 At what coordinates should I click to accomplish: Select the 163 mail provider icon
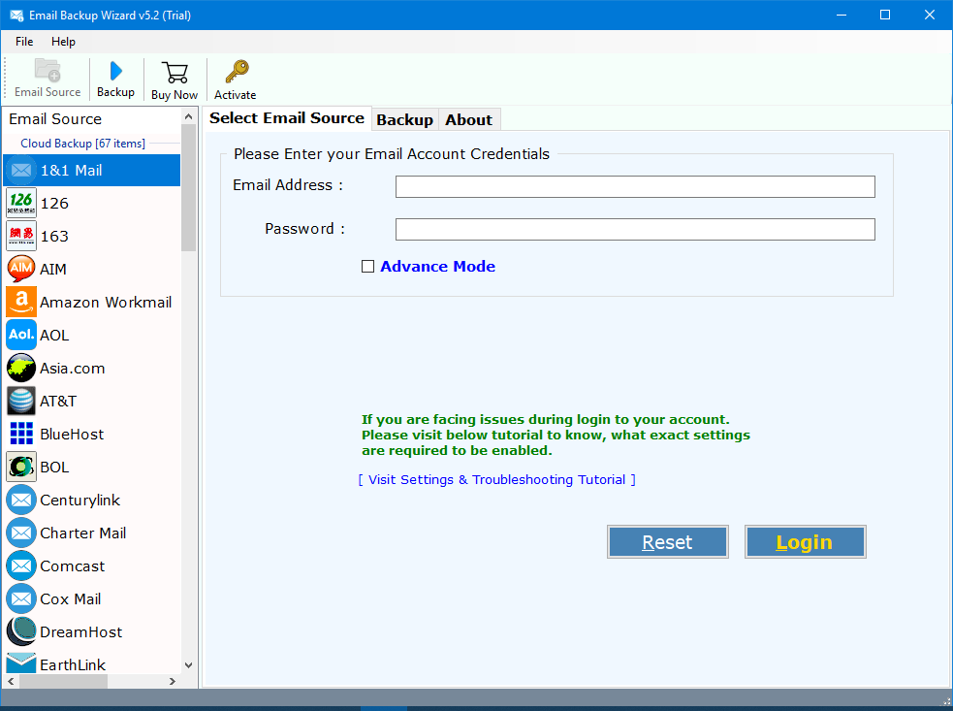(x=21, y=236)
